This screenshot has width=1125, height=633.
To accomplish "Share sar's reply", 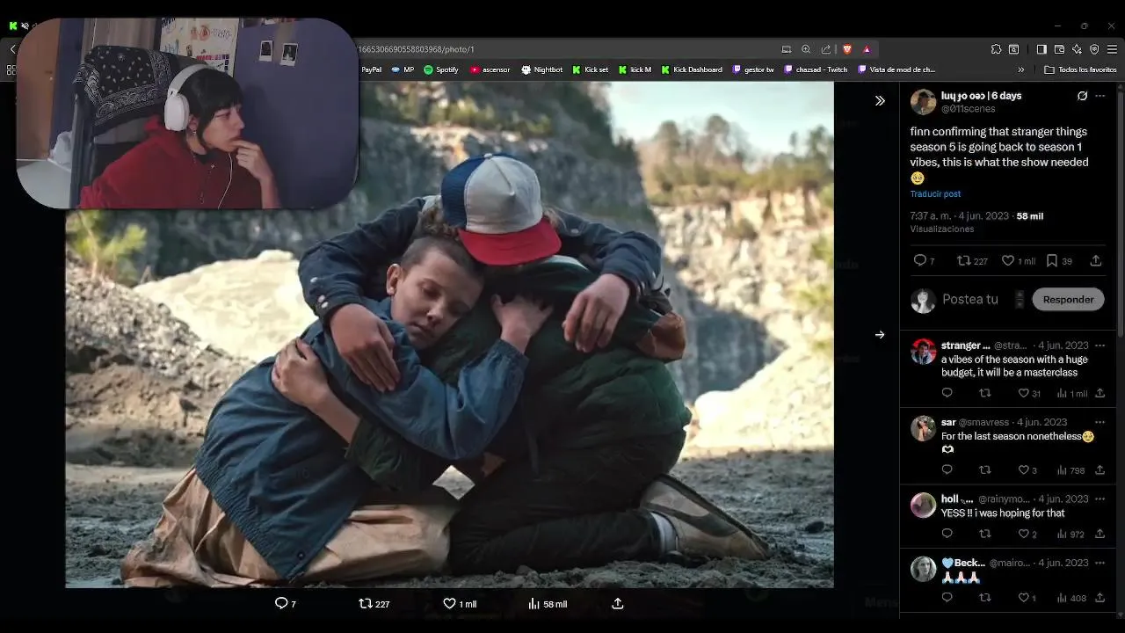I will pyautogui.click(x=1100, y=470).
